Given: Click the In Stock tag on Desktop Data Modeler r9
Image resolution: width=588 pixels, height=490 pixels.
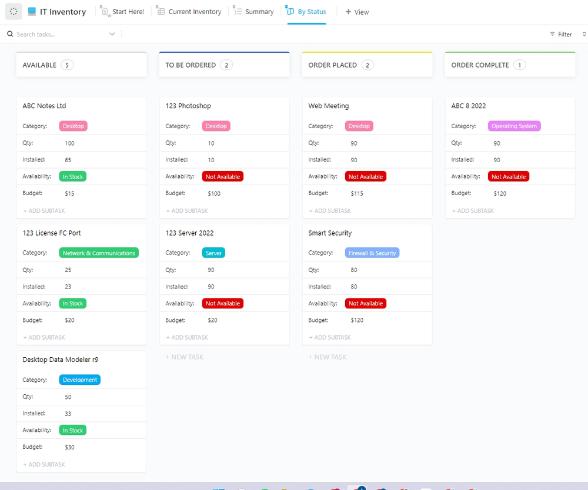Looking at the screenshot, I should [x=72, y=430].
